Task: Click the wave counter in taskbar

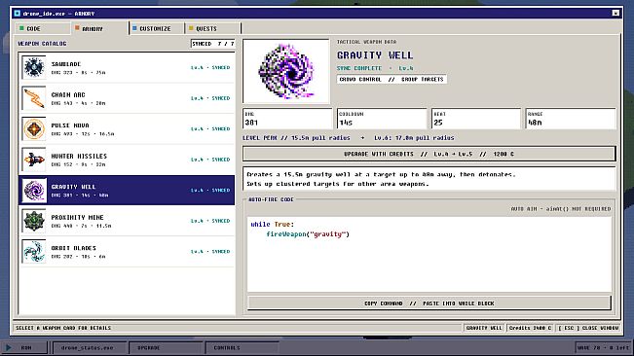Action: coord(603,347)
